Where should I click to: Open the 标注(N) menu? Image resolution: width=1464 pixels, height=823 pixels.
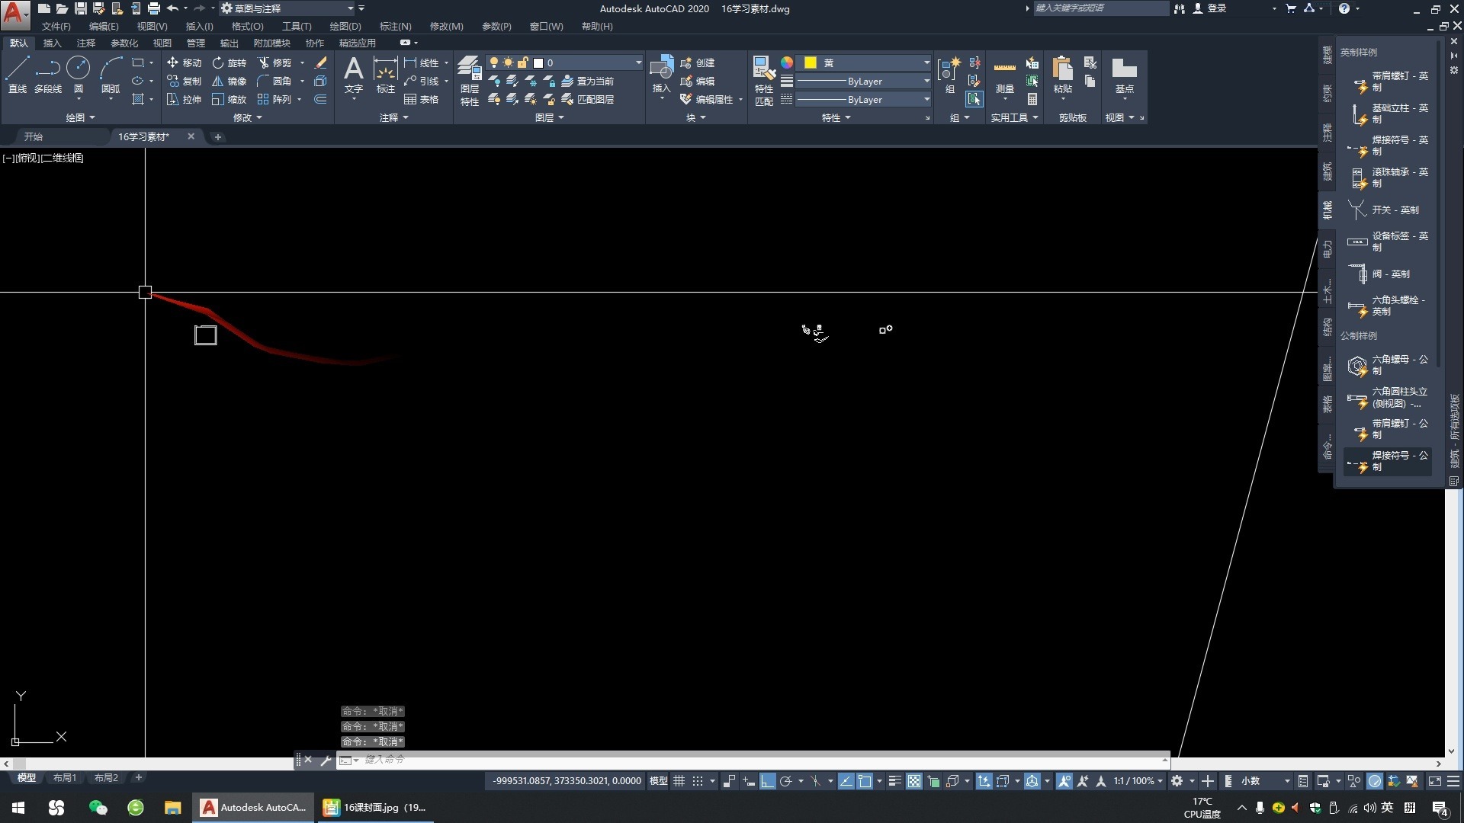point(394,26)
